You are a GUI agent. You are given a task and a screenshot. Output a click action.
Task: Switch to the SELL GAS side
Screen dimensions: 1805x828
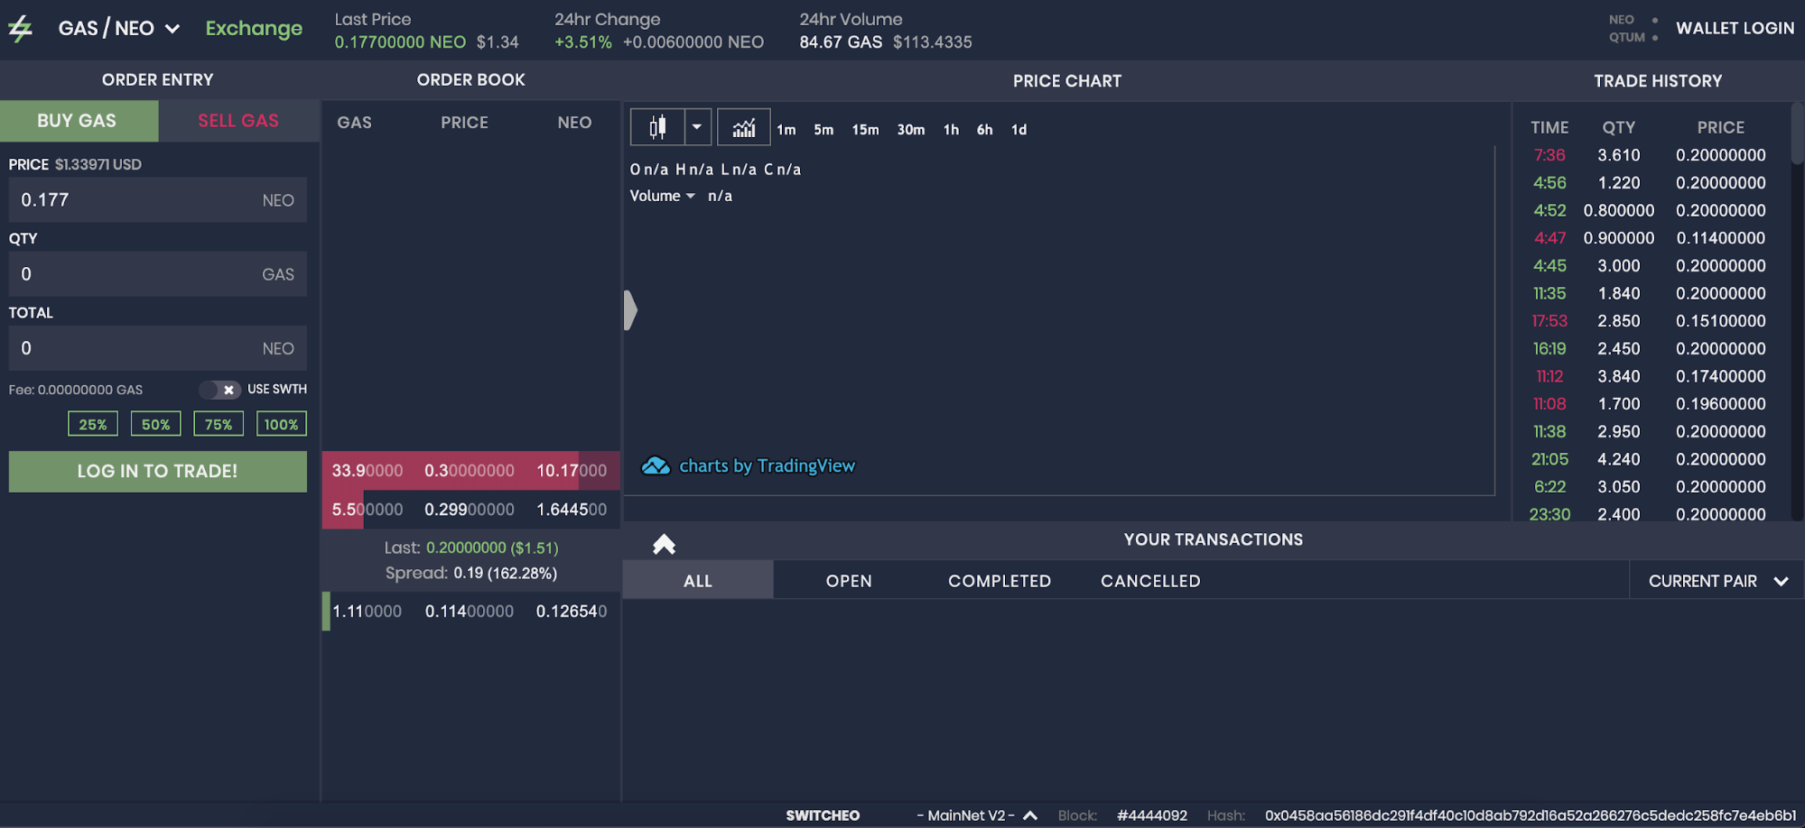pos(238,121)
